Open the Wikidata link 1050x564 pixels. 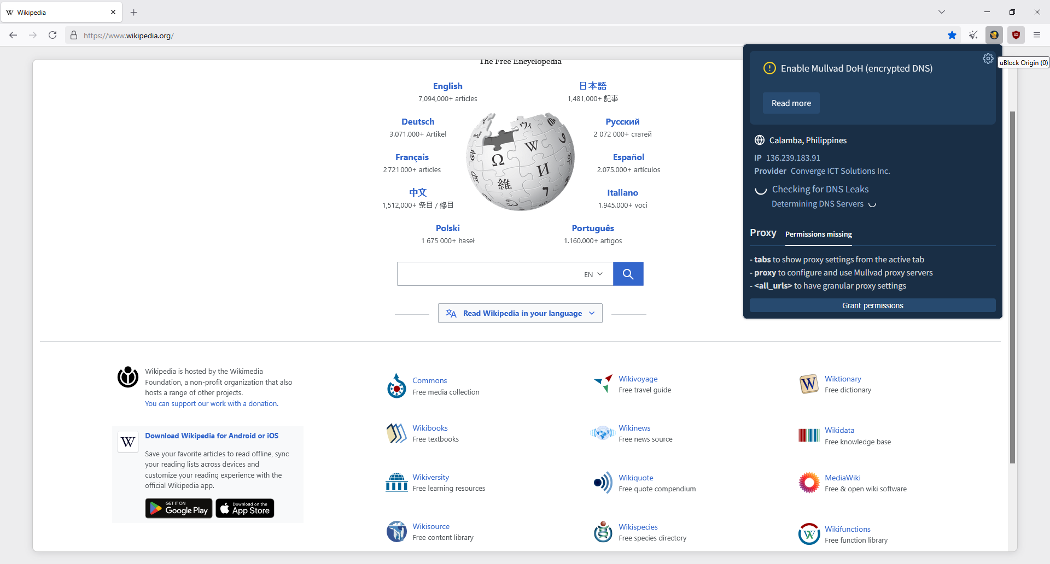(x=839, y=430)
